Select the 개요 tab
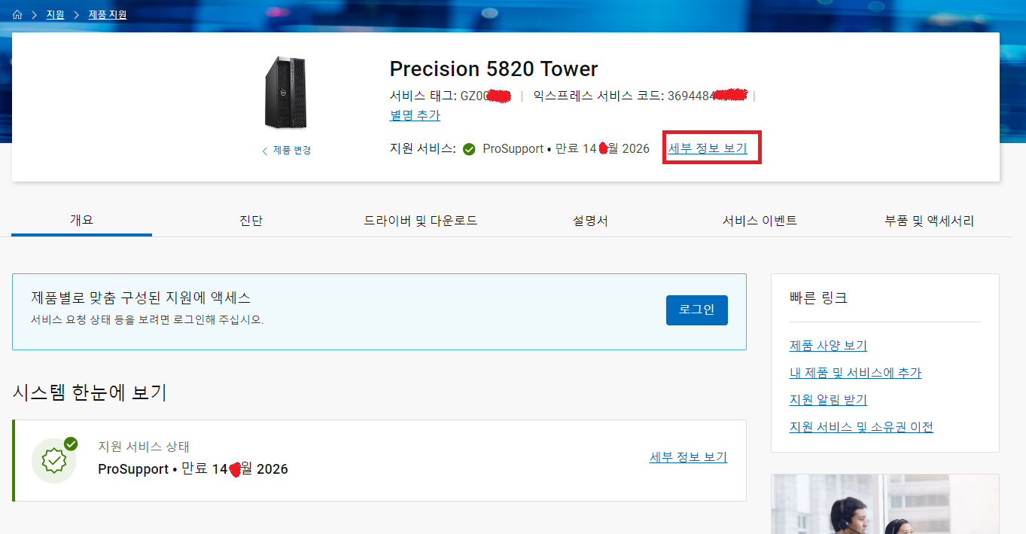Screen dimensions: 1026x534 click(x=82, y=220)
